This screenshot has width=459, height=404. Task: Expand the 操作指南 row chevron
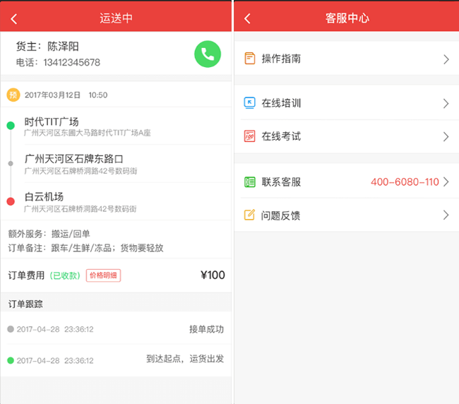point(446,59)
